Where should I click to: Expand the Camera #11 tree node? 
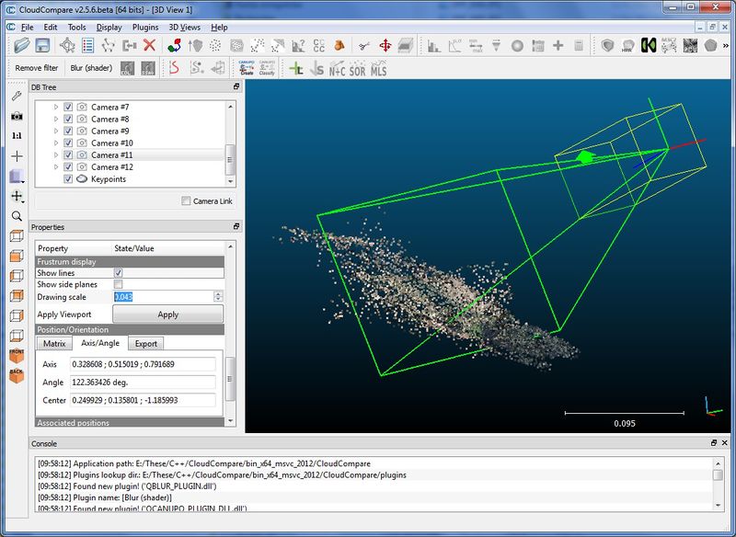(56, 154)
